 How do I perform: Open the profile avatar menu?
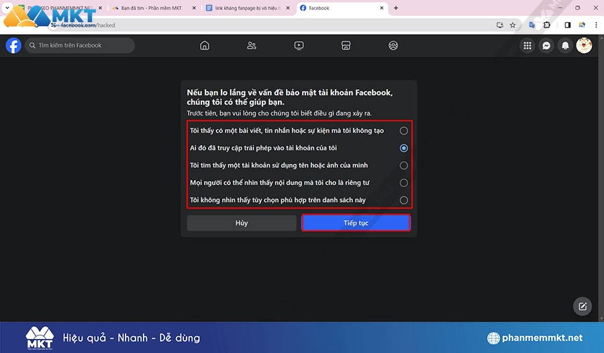pos(584,46)
